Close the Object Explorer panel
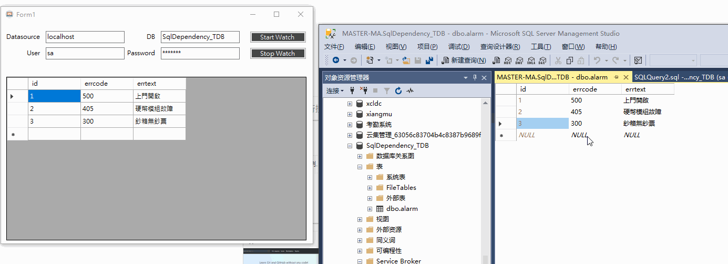This screenshot has height=264, width=728. [x=485, y=78]
